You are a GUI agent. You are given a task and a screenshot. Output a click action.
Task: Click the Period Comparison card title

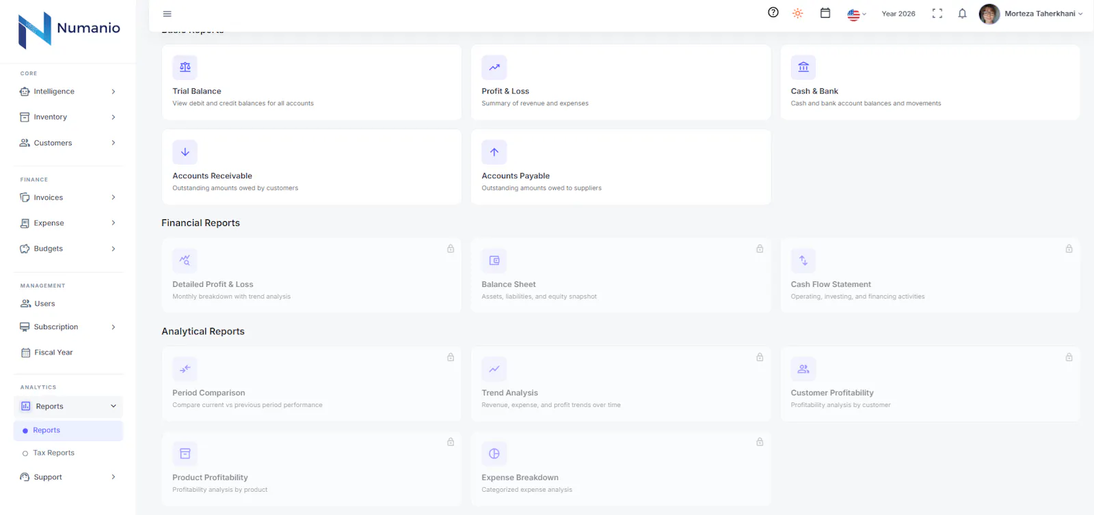click(x=209, y=393)
